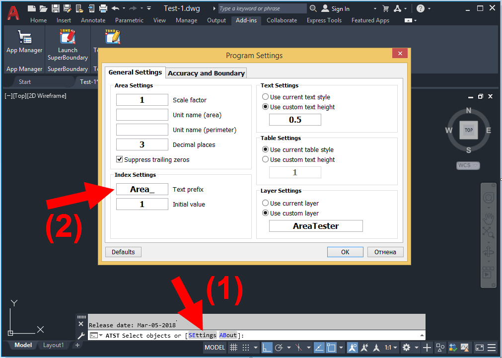Toggle the drawing grid display icon
This screenshot has height=358, width=502.
[x=234, y=348]
